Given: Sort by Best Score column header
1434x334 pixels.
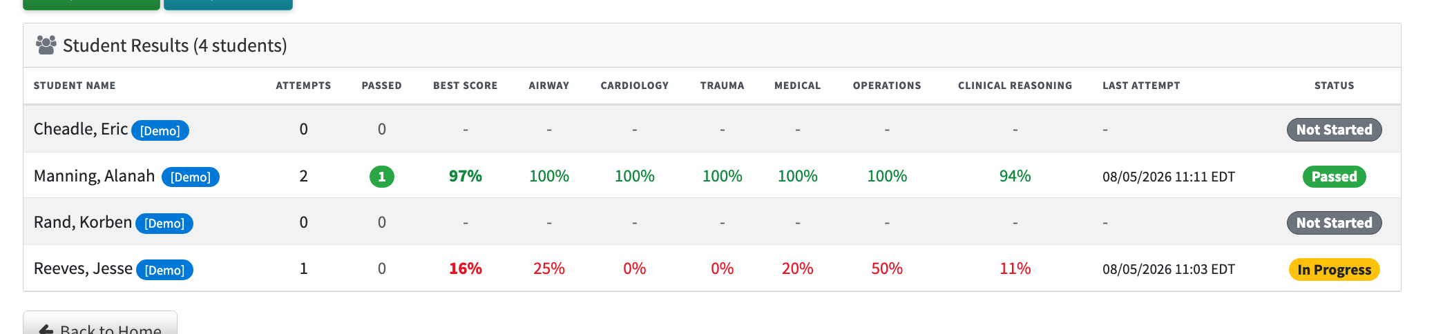Looking at the screenshot, I should 466,86.
